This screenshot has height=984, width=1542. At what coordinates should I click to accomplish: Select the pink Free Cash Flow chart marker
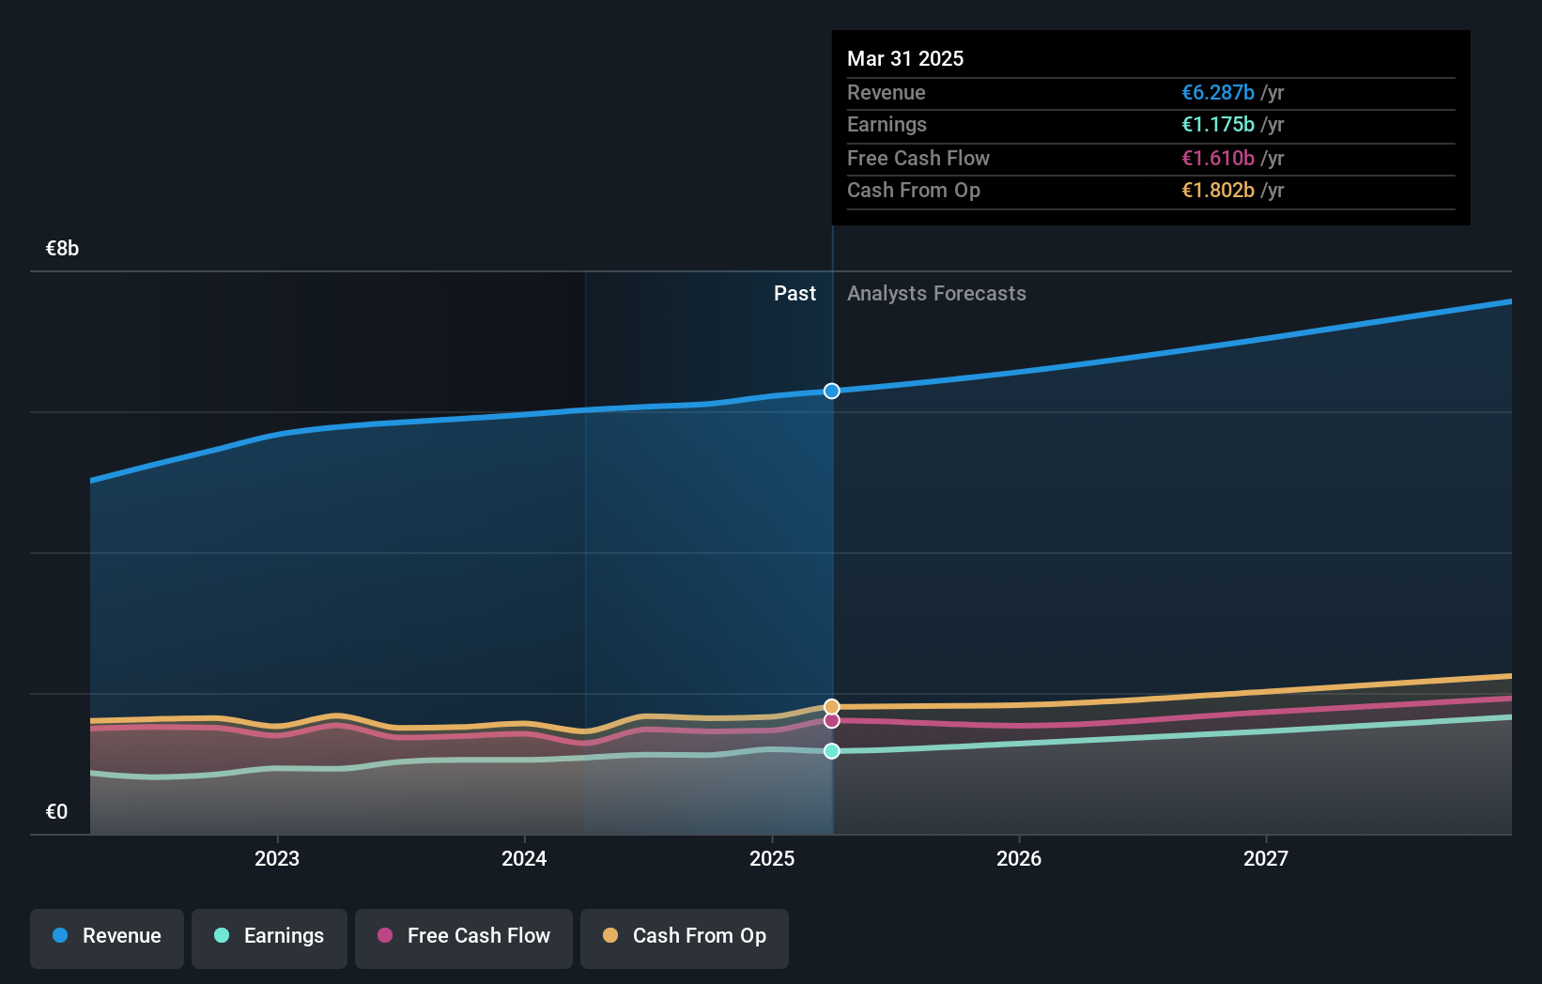(x=831, y=720)
